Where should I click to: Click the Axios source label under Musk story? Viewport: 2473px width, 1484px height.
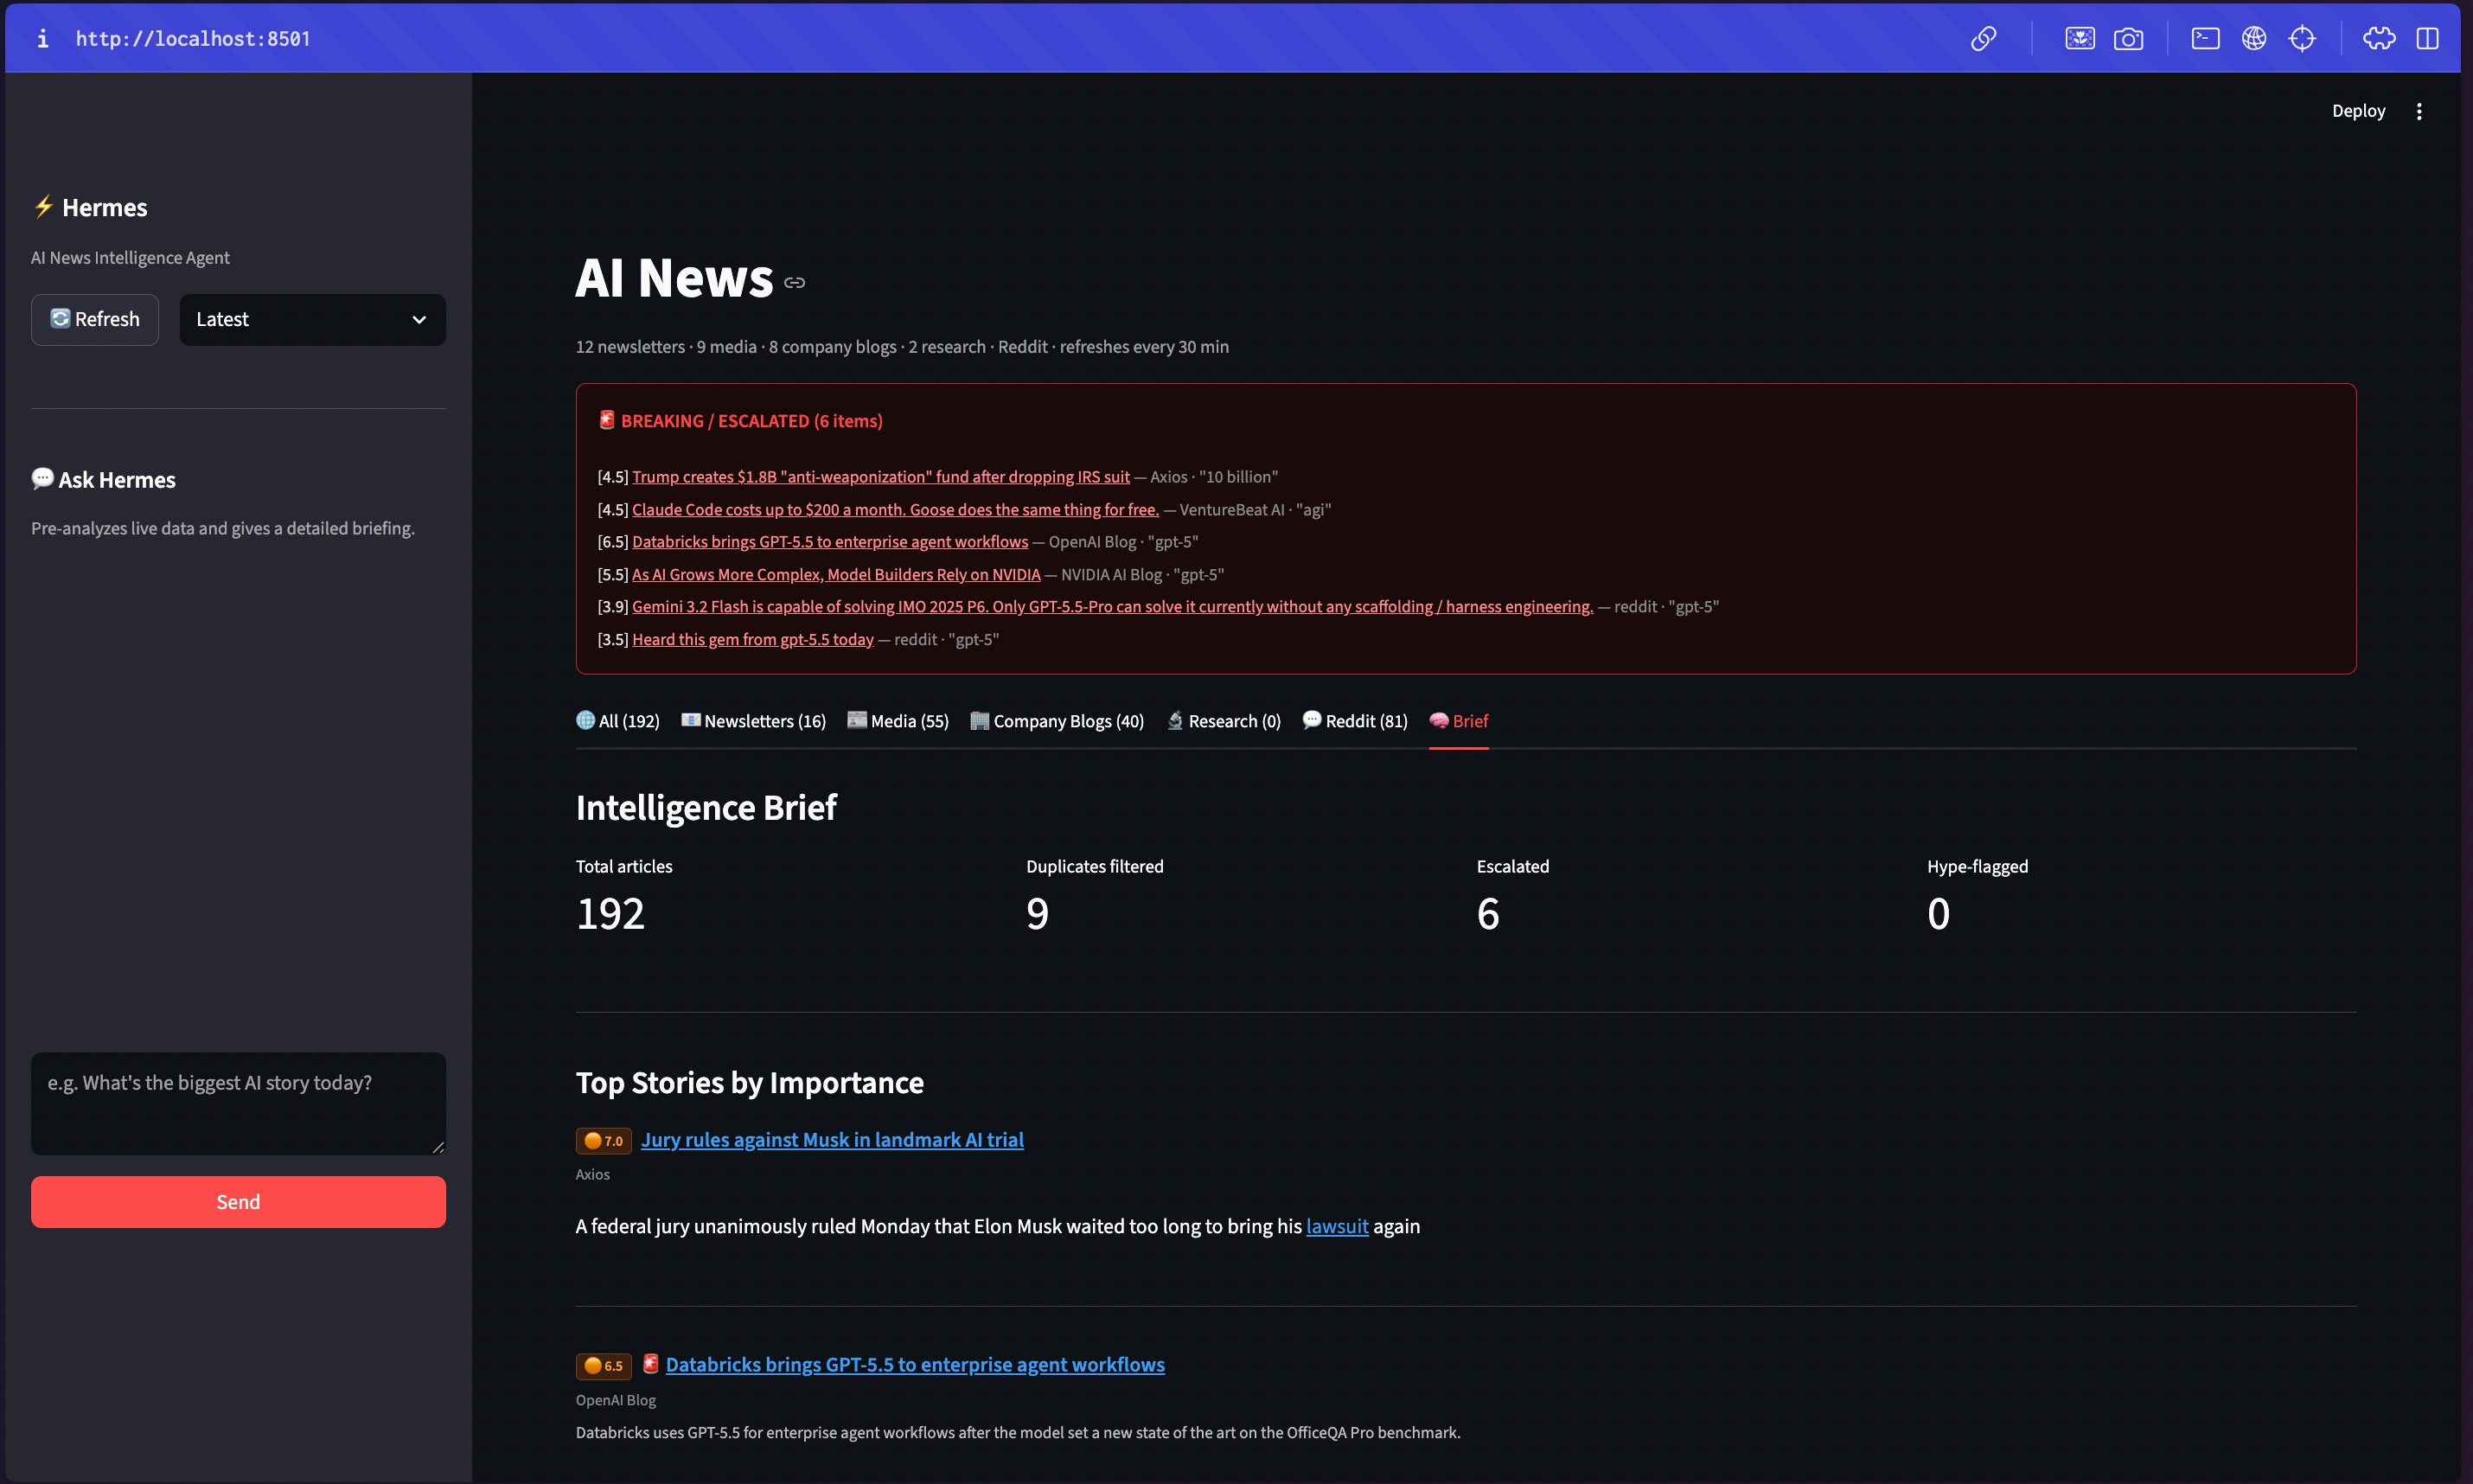click(593, 1175)
